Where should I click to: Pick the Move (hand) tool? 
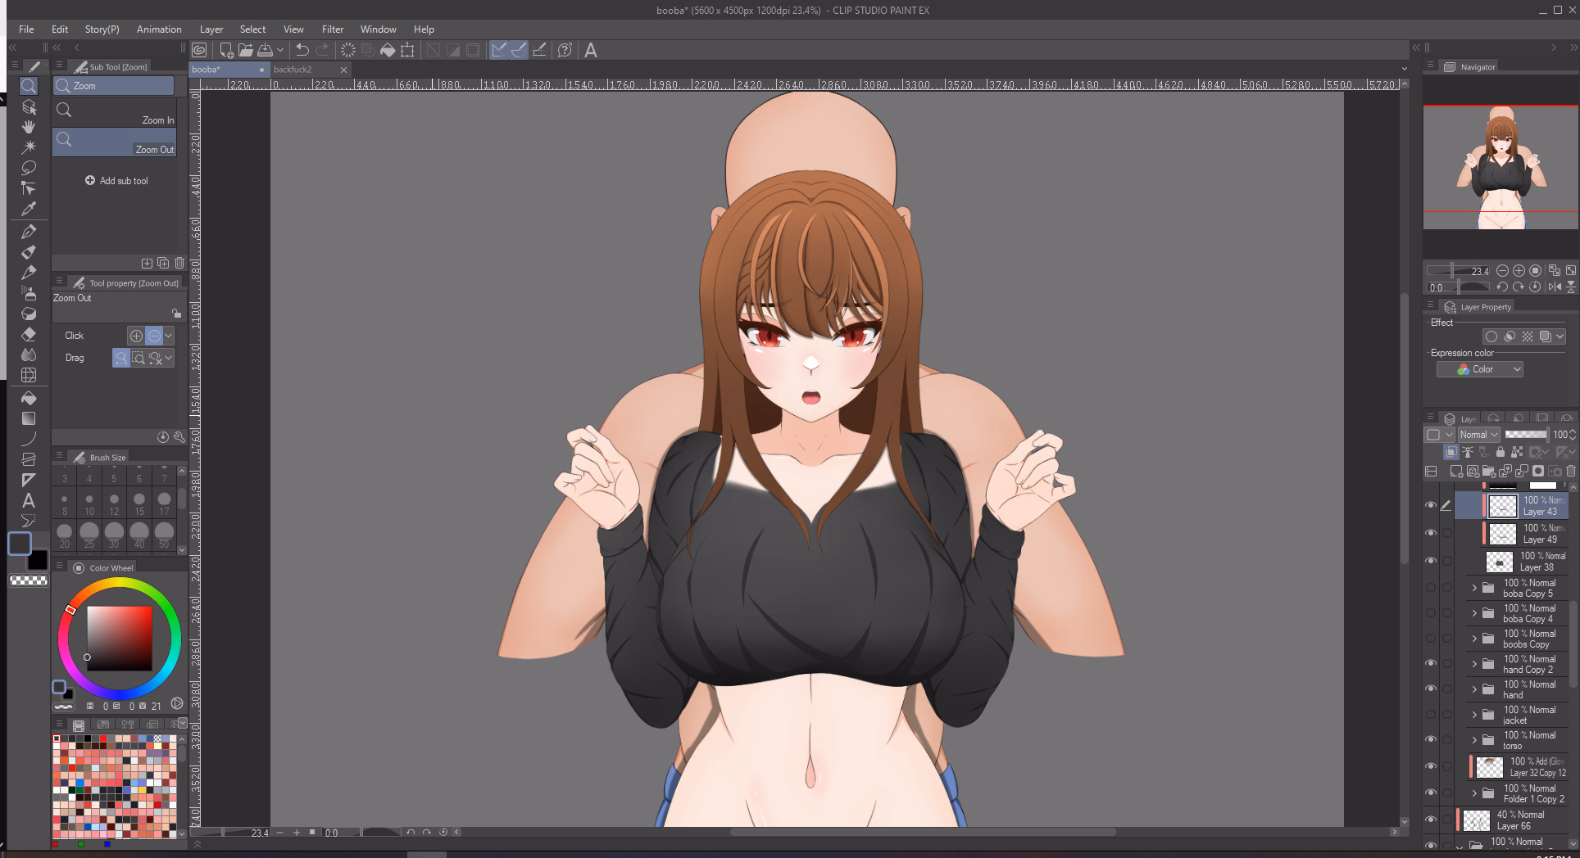pyautogui.click(x=29, y=127)
